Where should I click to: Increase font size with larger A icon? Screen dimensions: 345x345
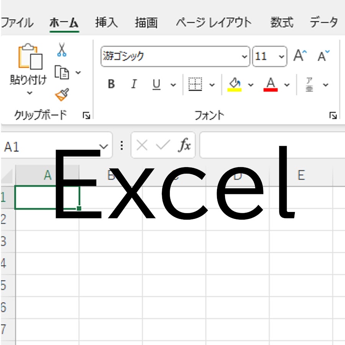point(300,56)
